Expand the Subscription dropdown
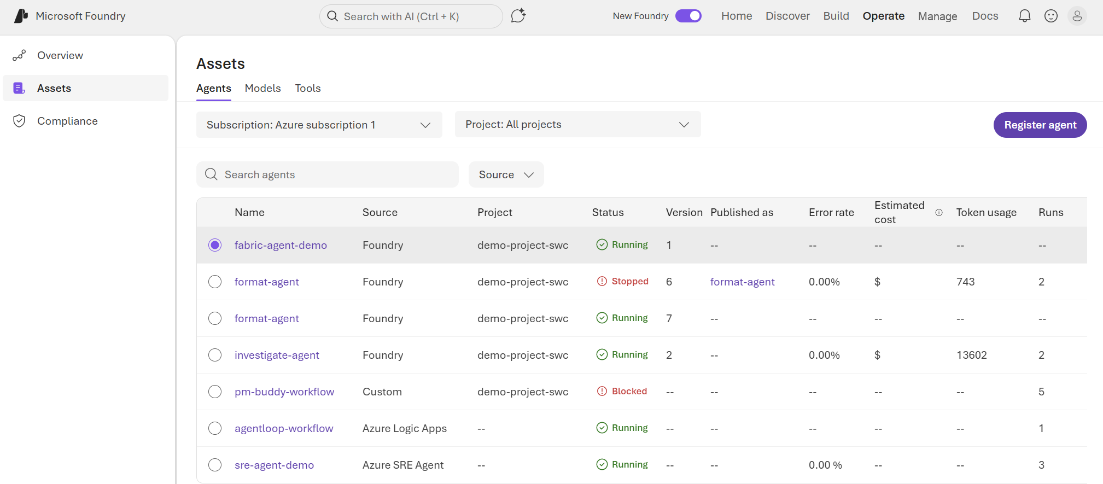This screenshot has width=1103, height=484. pos(319,125)
